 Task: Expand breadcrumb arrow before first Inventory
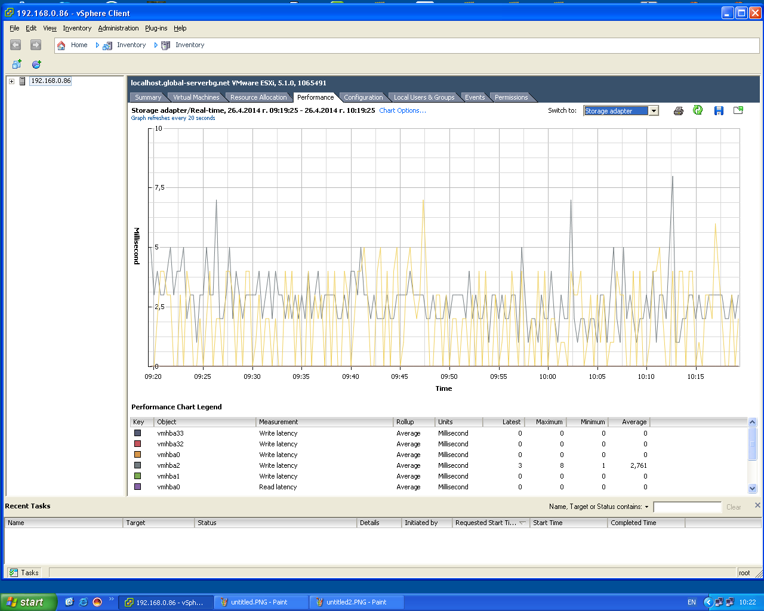(x=97, y=45)
